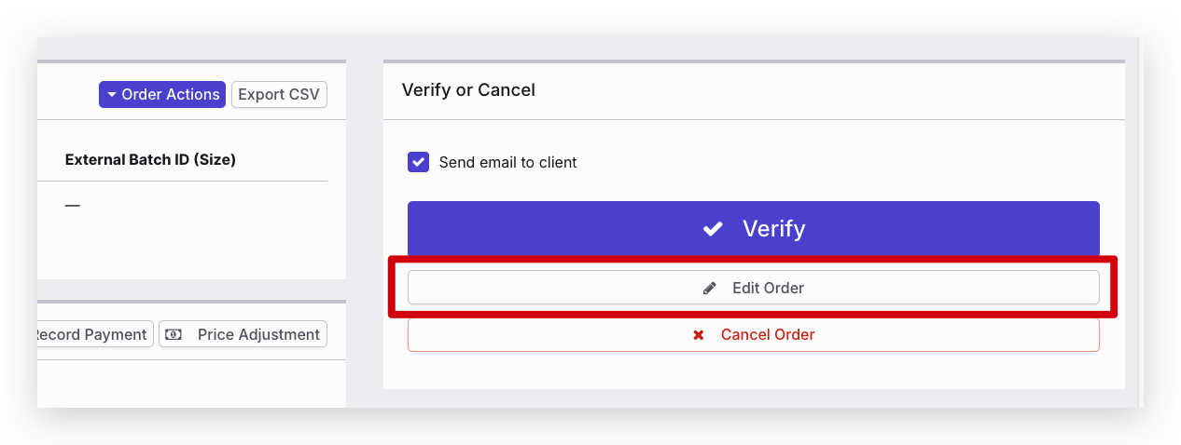
Task: Open the Edit Order button
Action: [753, 289]
